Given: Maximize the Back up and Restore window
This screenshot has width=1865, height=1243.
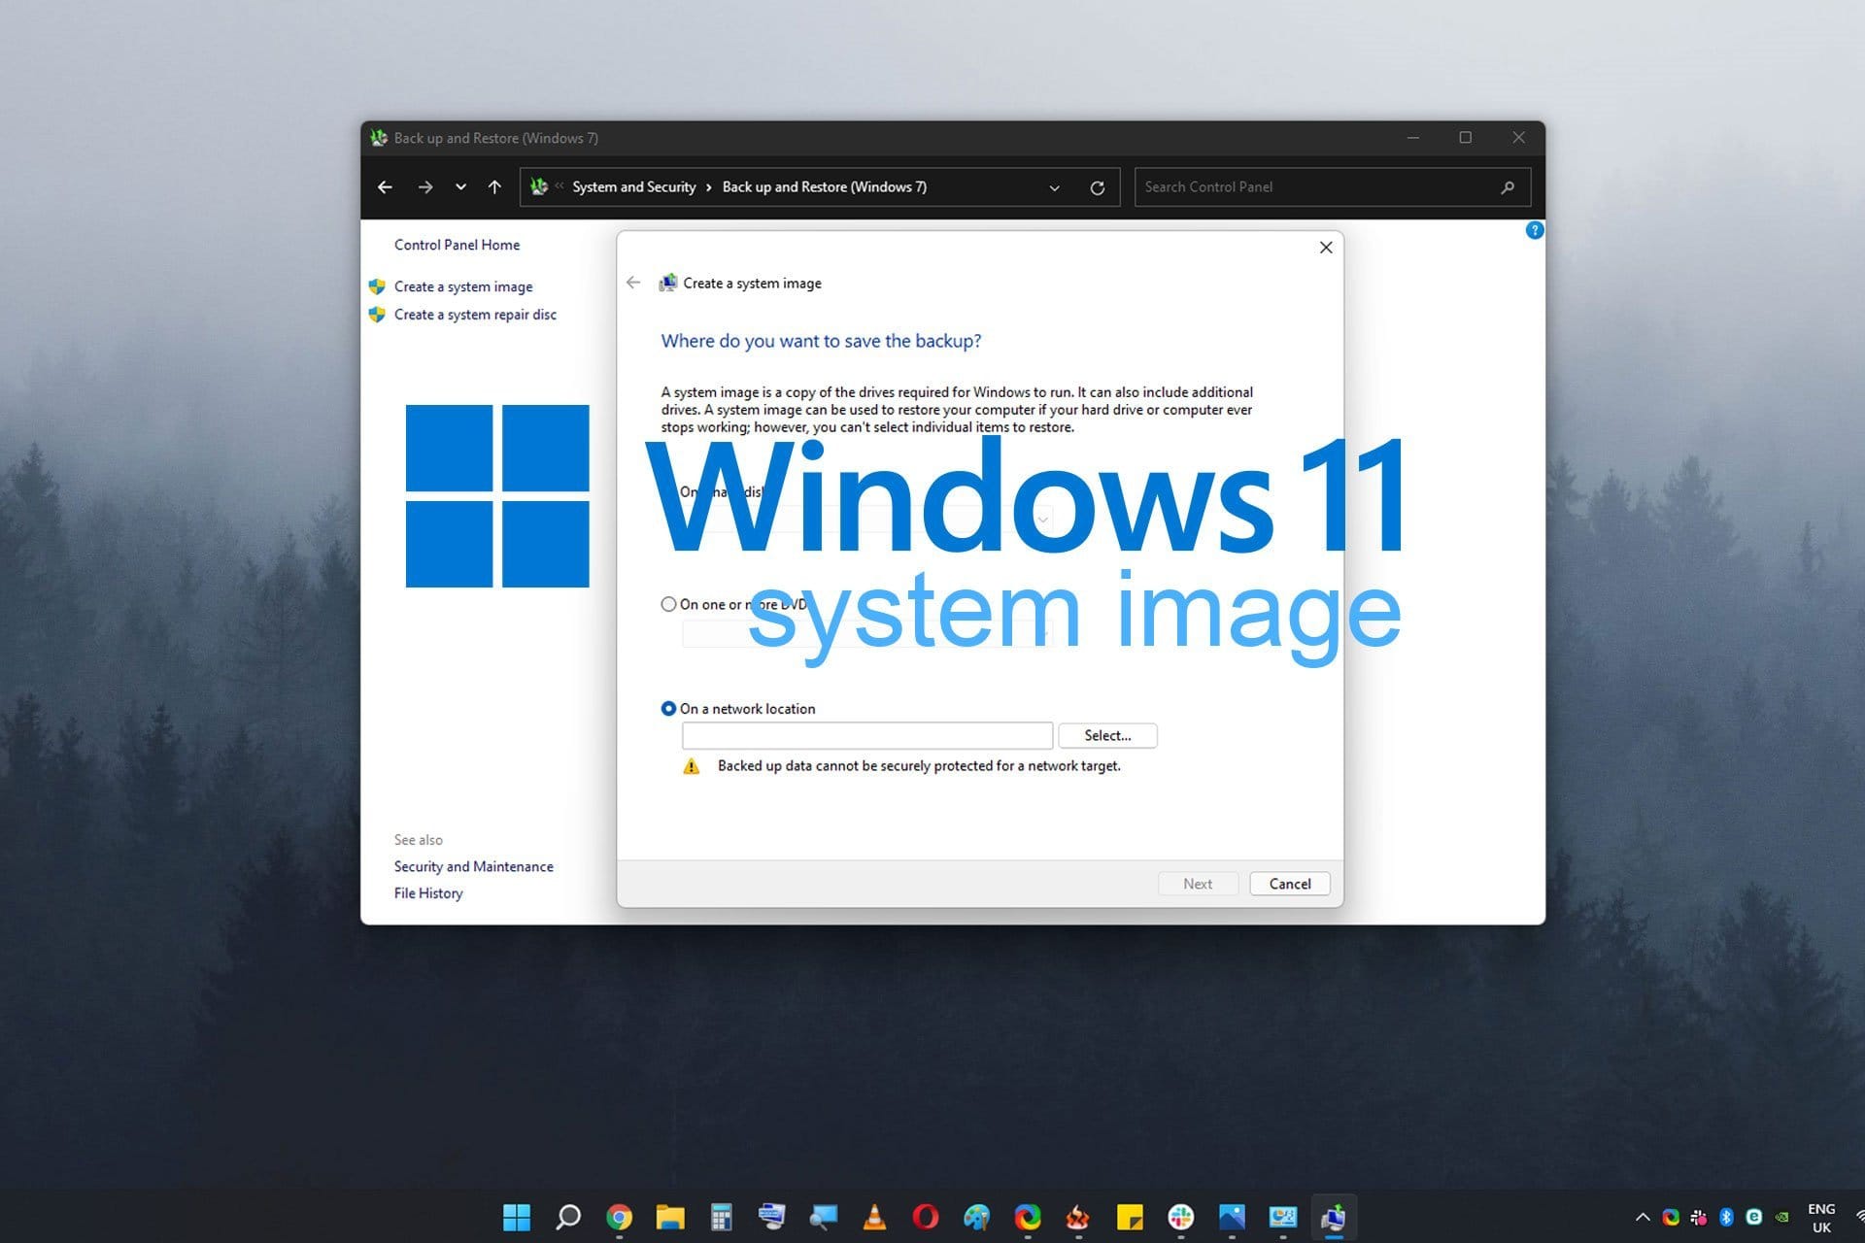Looking at the screenshot, I should [x=1466, y=138].
